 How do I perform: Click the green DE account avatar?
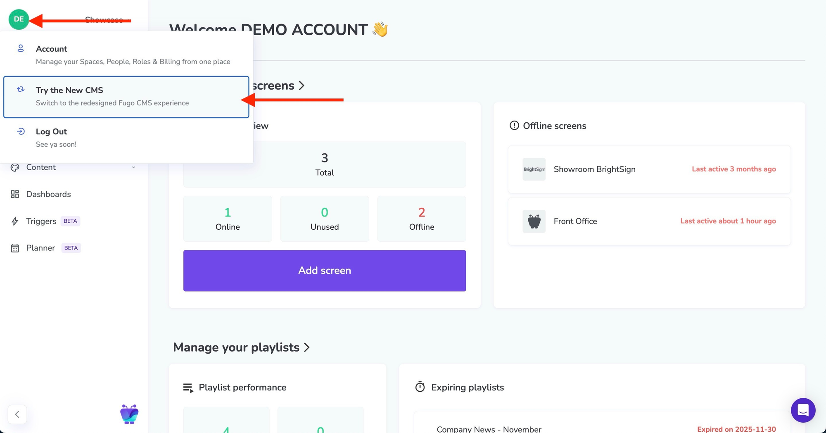[19, 19]
